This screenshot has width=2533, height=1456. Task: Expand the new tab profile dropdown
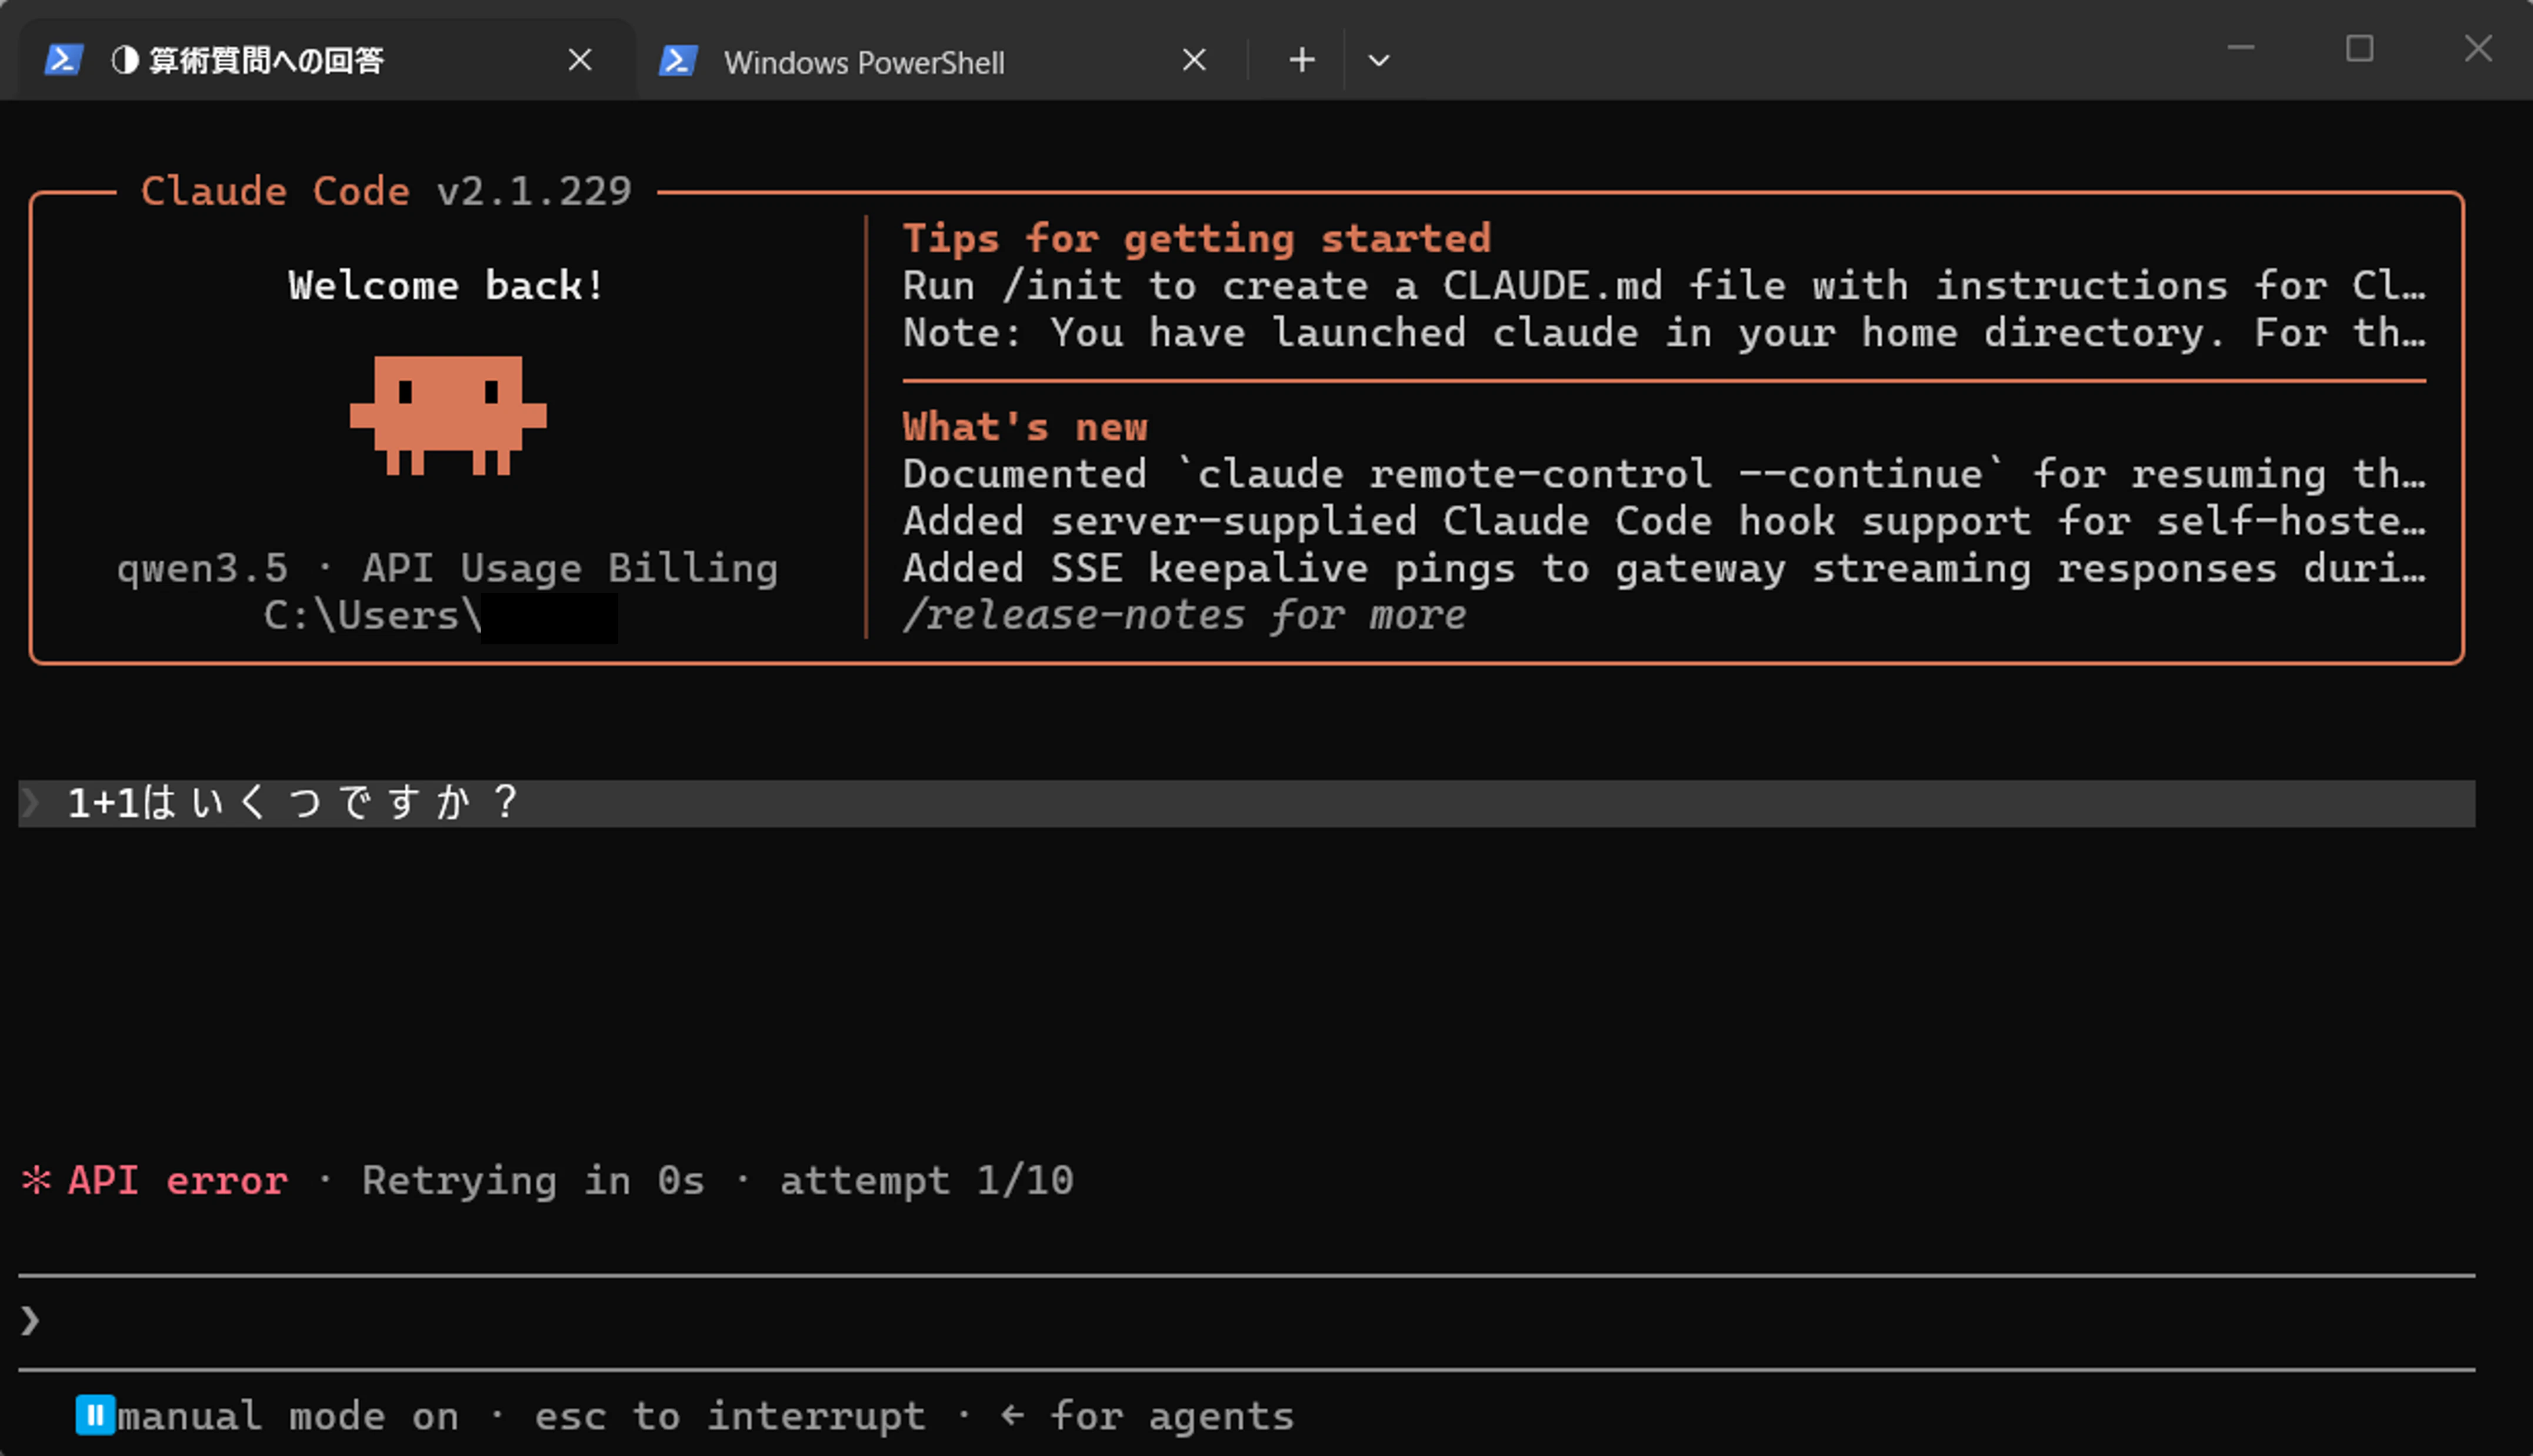[x=1378, y=60]
